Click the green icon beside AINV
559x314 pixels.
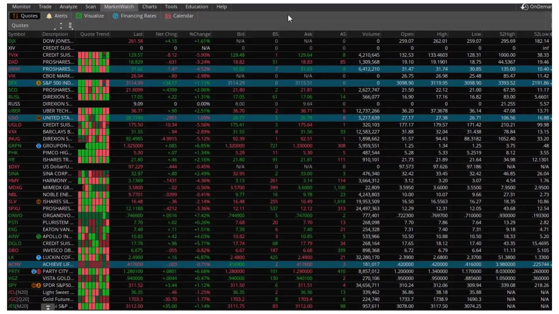pos(38,237)
